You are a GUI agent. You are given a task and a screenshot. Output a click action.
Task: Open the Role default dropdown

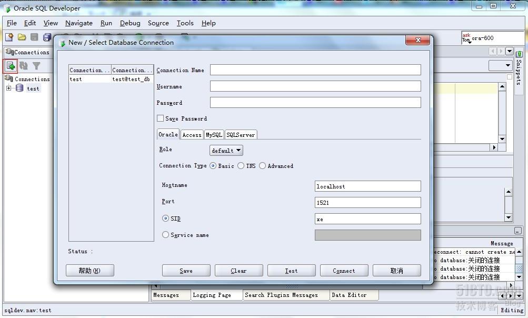[x=226, y=150]
